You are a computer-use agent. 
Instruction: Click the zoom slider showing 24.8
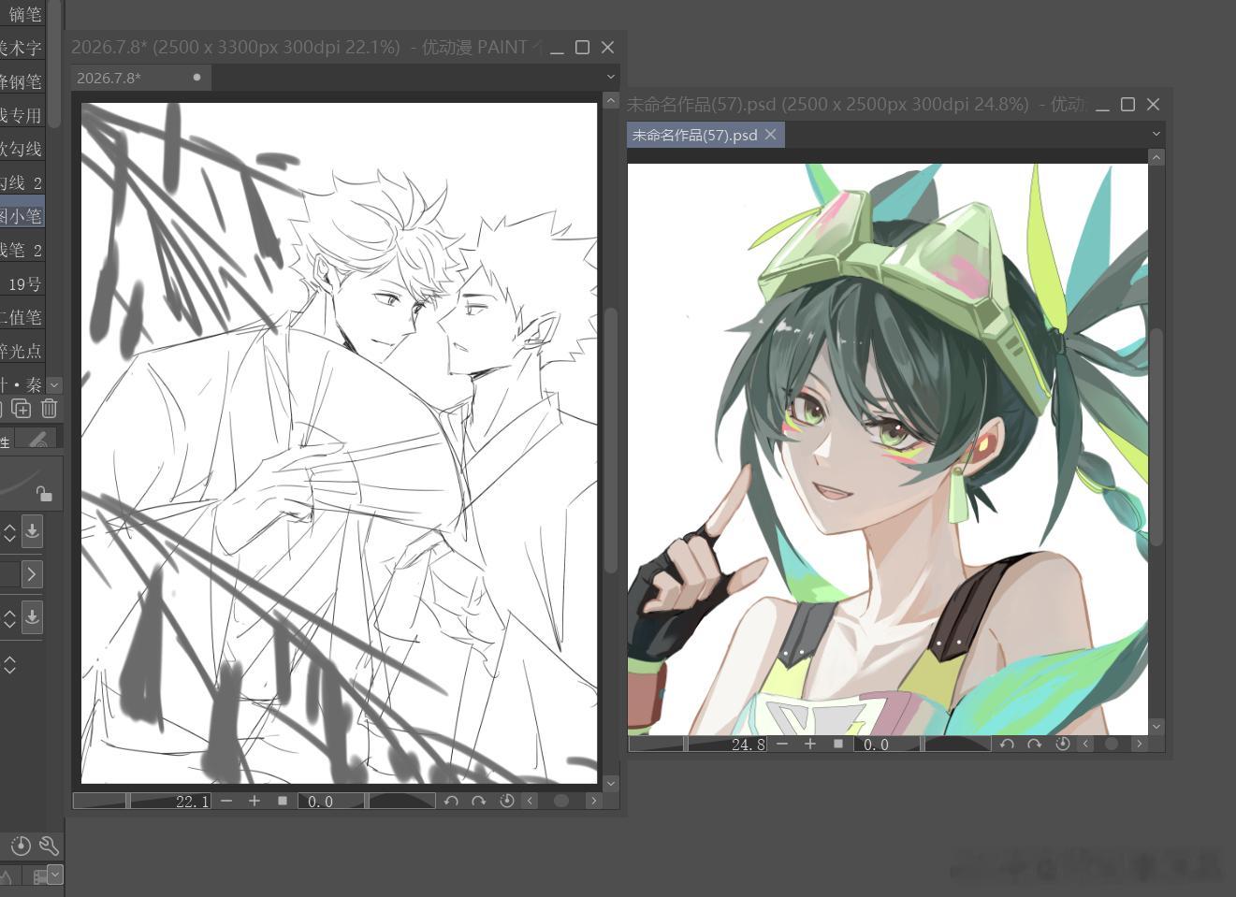[x=698, y=744]
